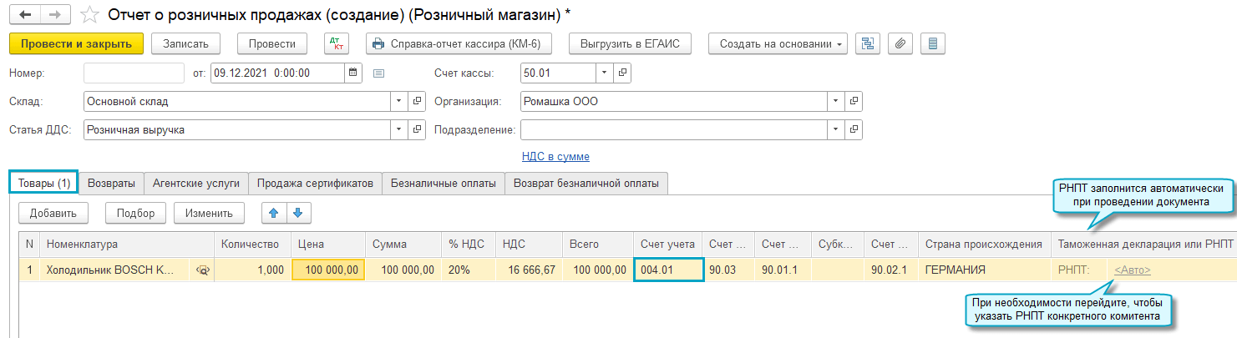Open the attached files paperclip icon

900,44
